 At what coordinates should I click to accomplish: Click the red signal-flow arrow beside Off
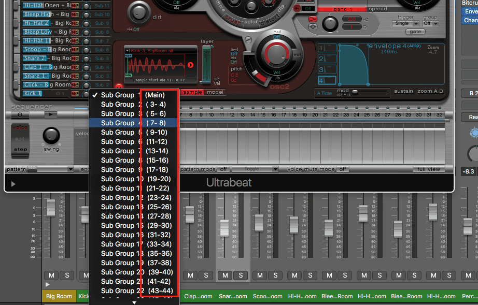[297, 8]
